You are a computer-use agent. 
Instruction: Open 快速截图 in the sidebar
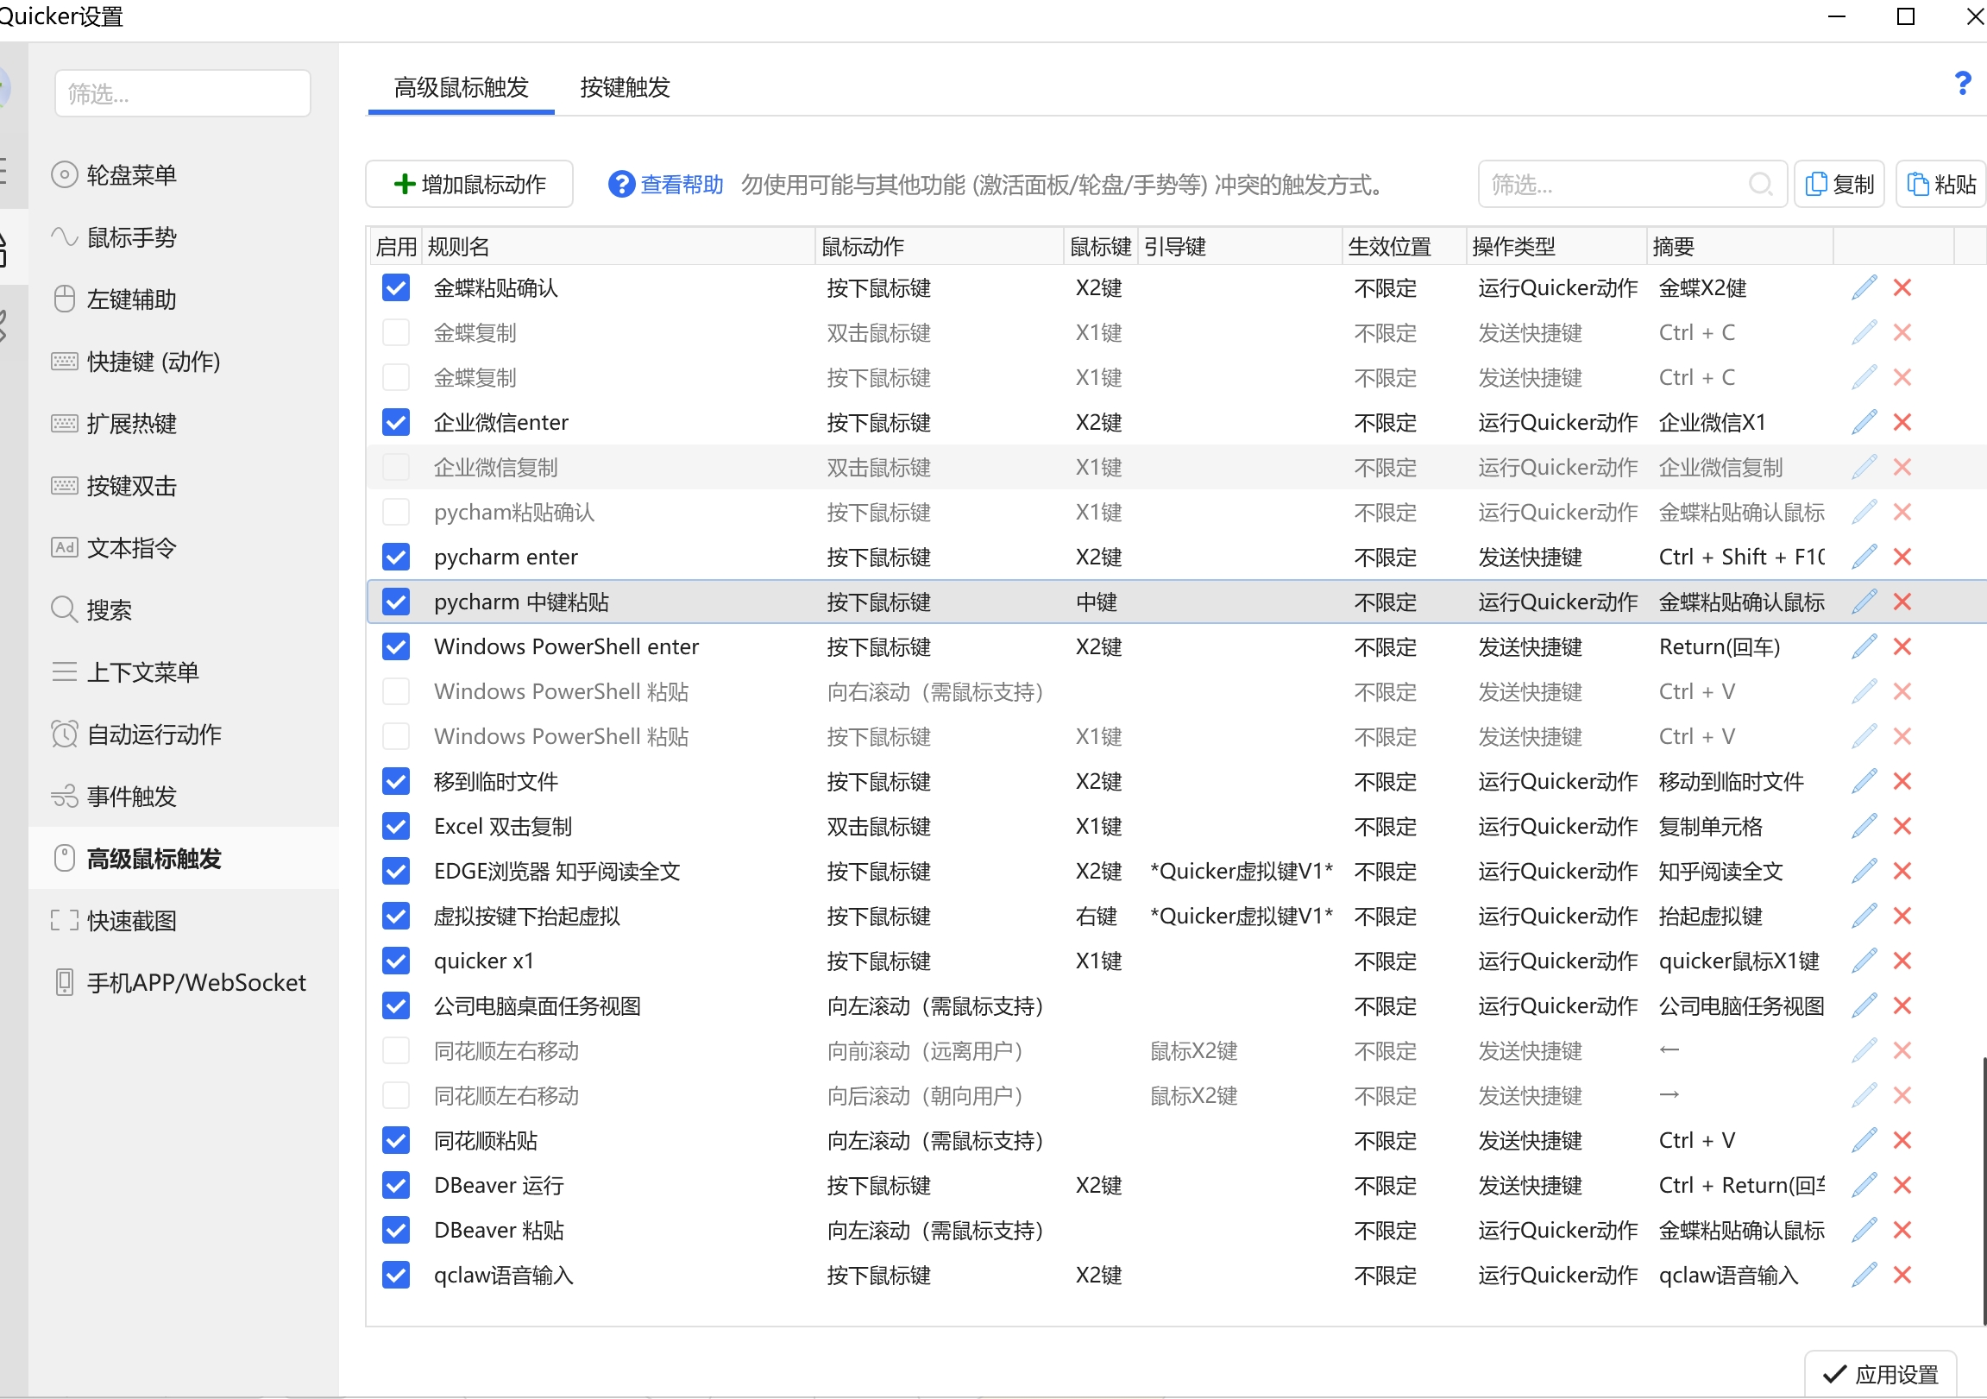click(x=131, y=921)
